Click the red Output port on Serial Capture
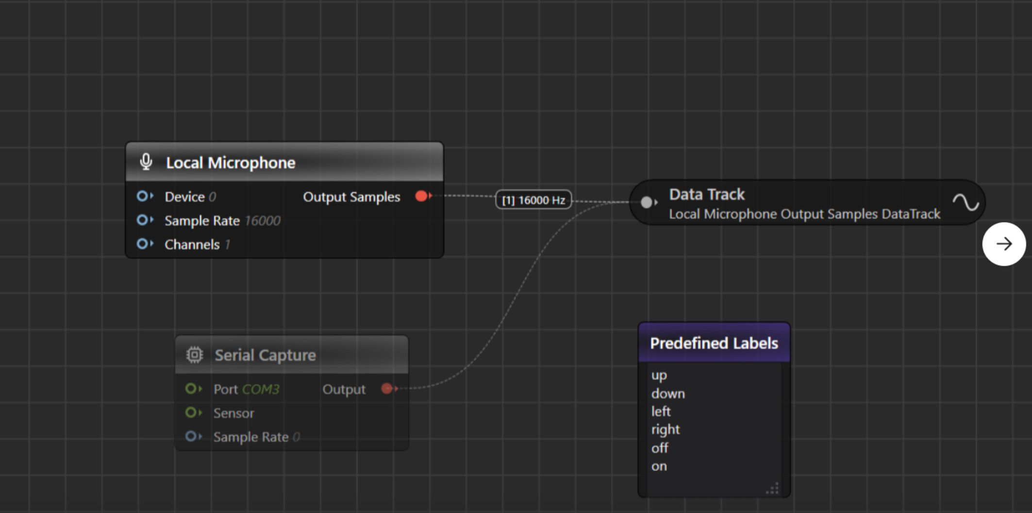Viewport: 1032px width, 513px height. pos(387,388)
